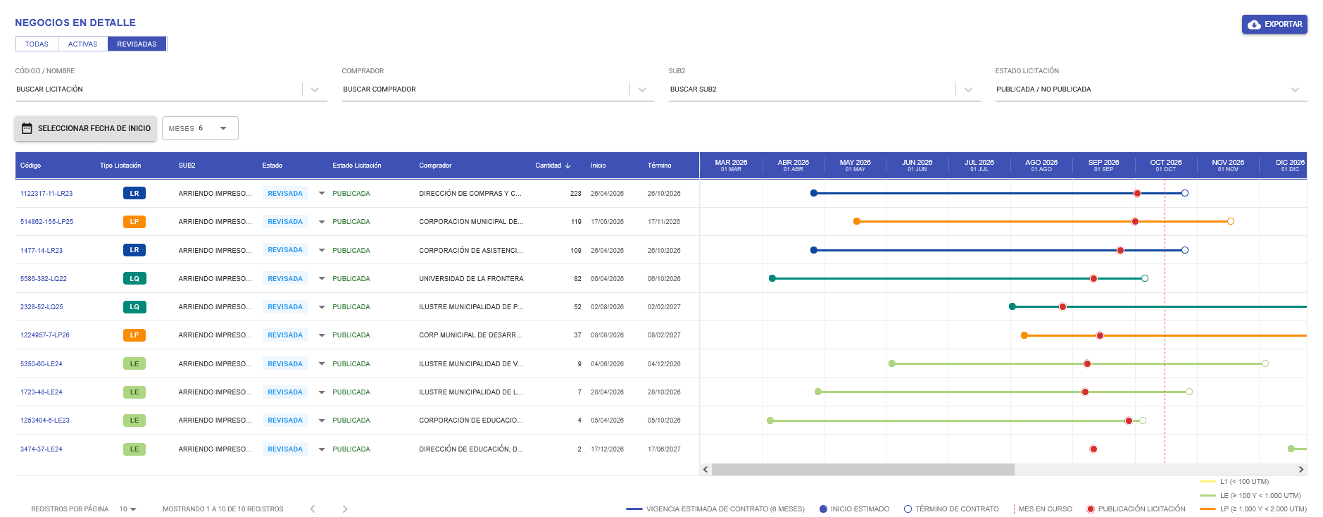Click the Buscar Comprador search field

click(x=486, y=89)
